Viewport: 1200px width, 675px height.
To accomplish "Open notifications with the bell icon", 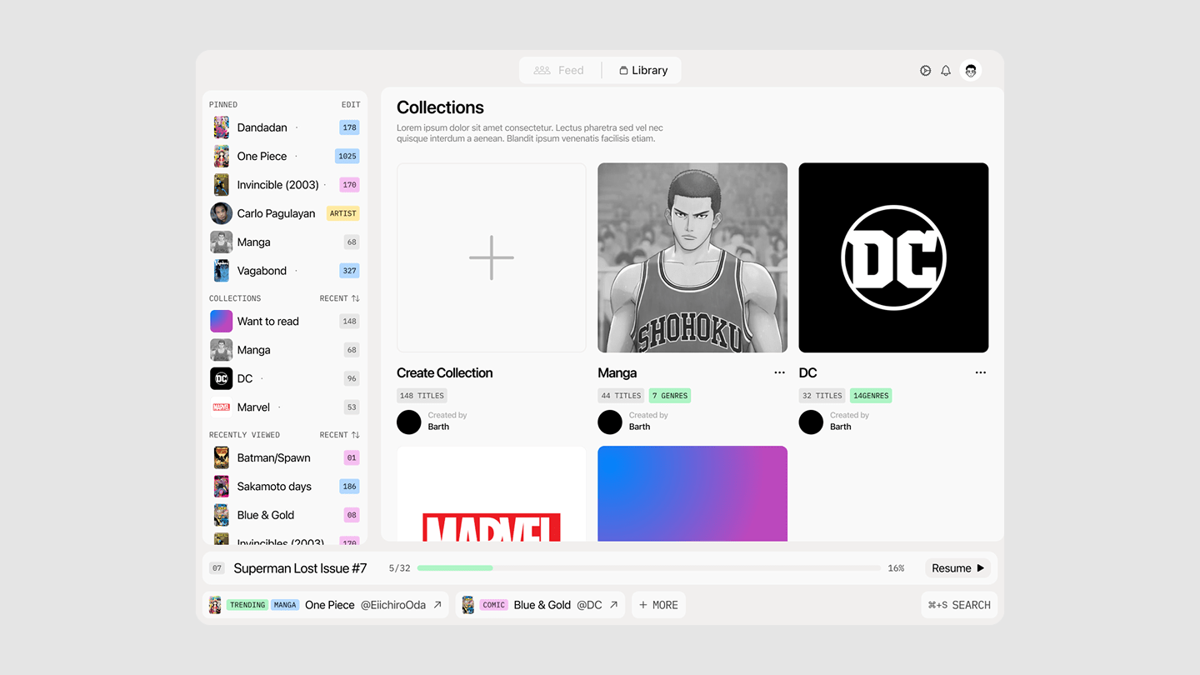I will pyautogui.click(x=946, y=71).
